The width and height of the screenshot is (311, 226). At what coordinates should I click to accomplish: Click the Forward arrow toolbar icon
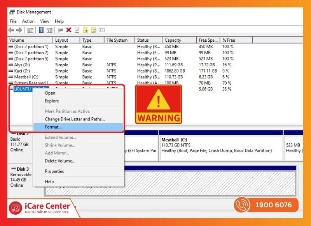point(18,30)
